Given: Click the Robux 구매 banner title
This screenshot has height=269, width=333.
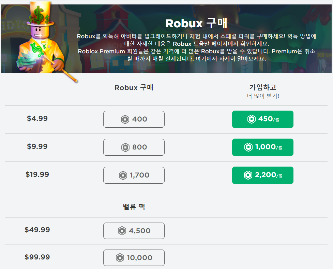Looking at the screenshot, I should [x=196, y=24].
